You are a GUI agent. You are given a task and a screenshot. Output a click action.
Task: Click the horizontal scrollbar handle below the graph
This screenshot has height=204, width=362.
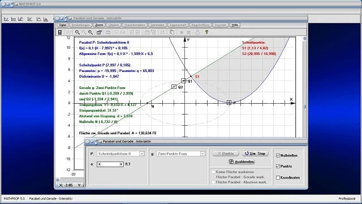[58, 180]
